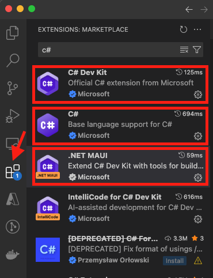Open the Azure view in activity bar
Viewport: 213px width, 278px height.
(13, 199)
